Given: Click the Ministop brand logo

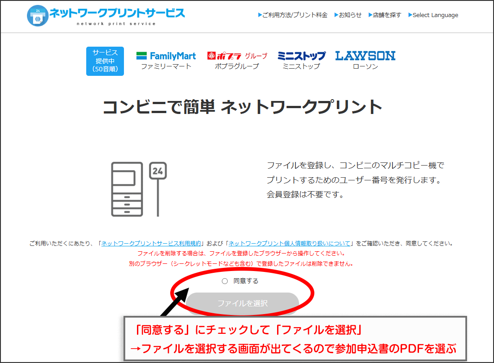Looking at the screenshot, I should 301,56.
